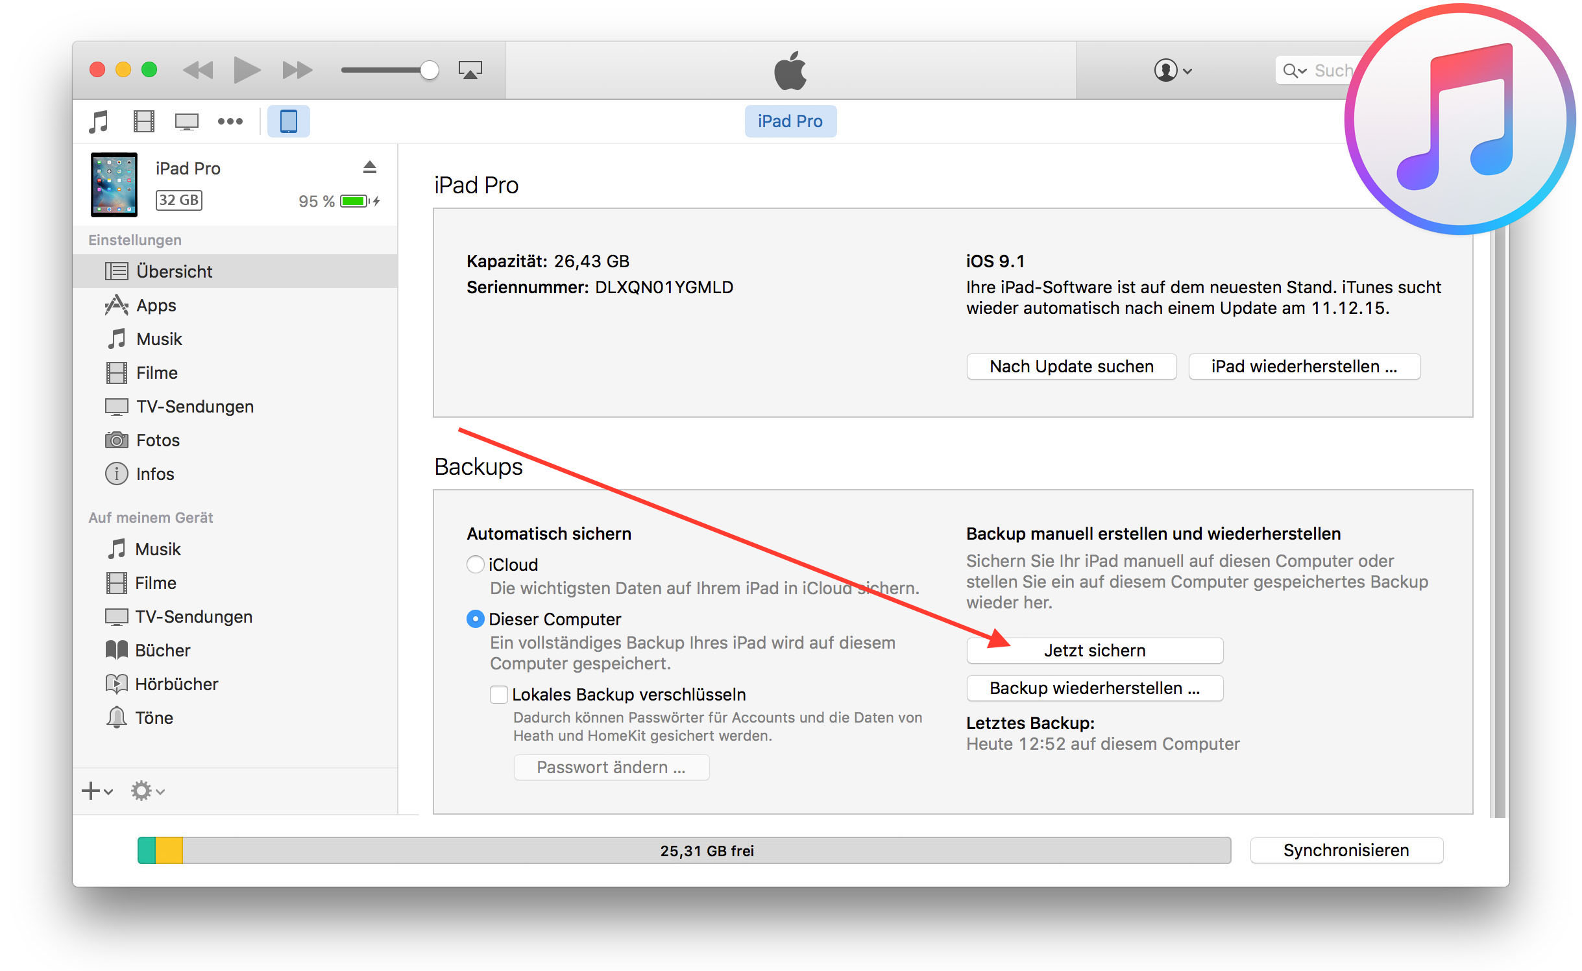Click Nach Update suchen button
The width and height of the screenshot is (1582, 971).
(x=1071, y=366)
